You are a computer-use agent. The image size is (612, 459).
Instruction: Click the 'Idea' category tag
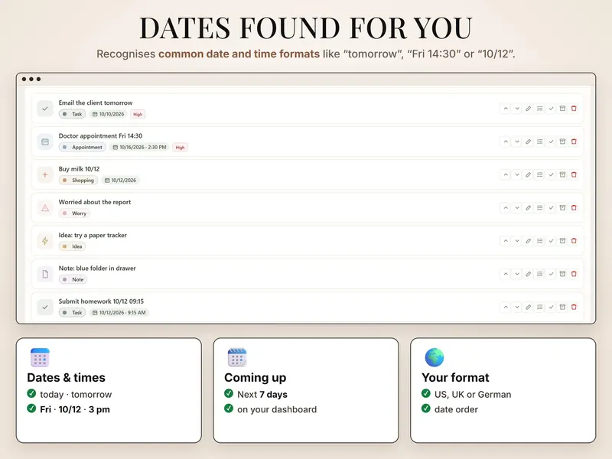tap(72, 246)
